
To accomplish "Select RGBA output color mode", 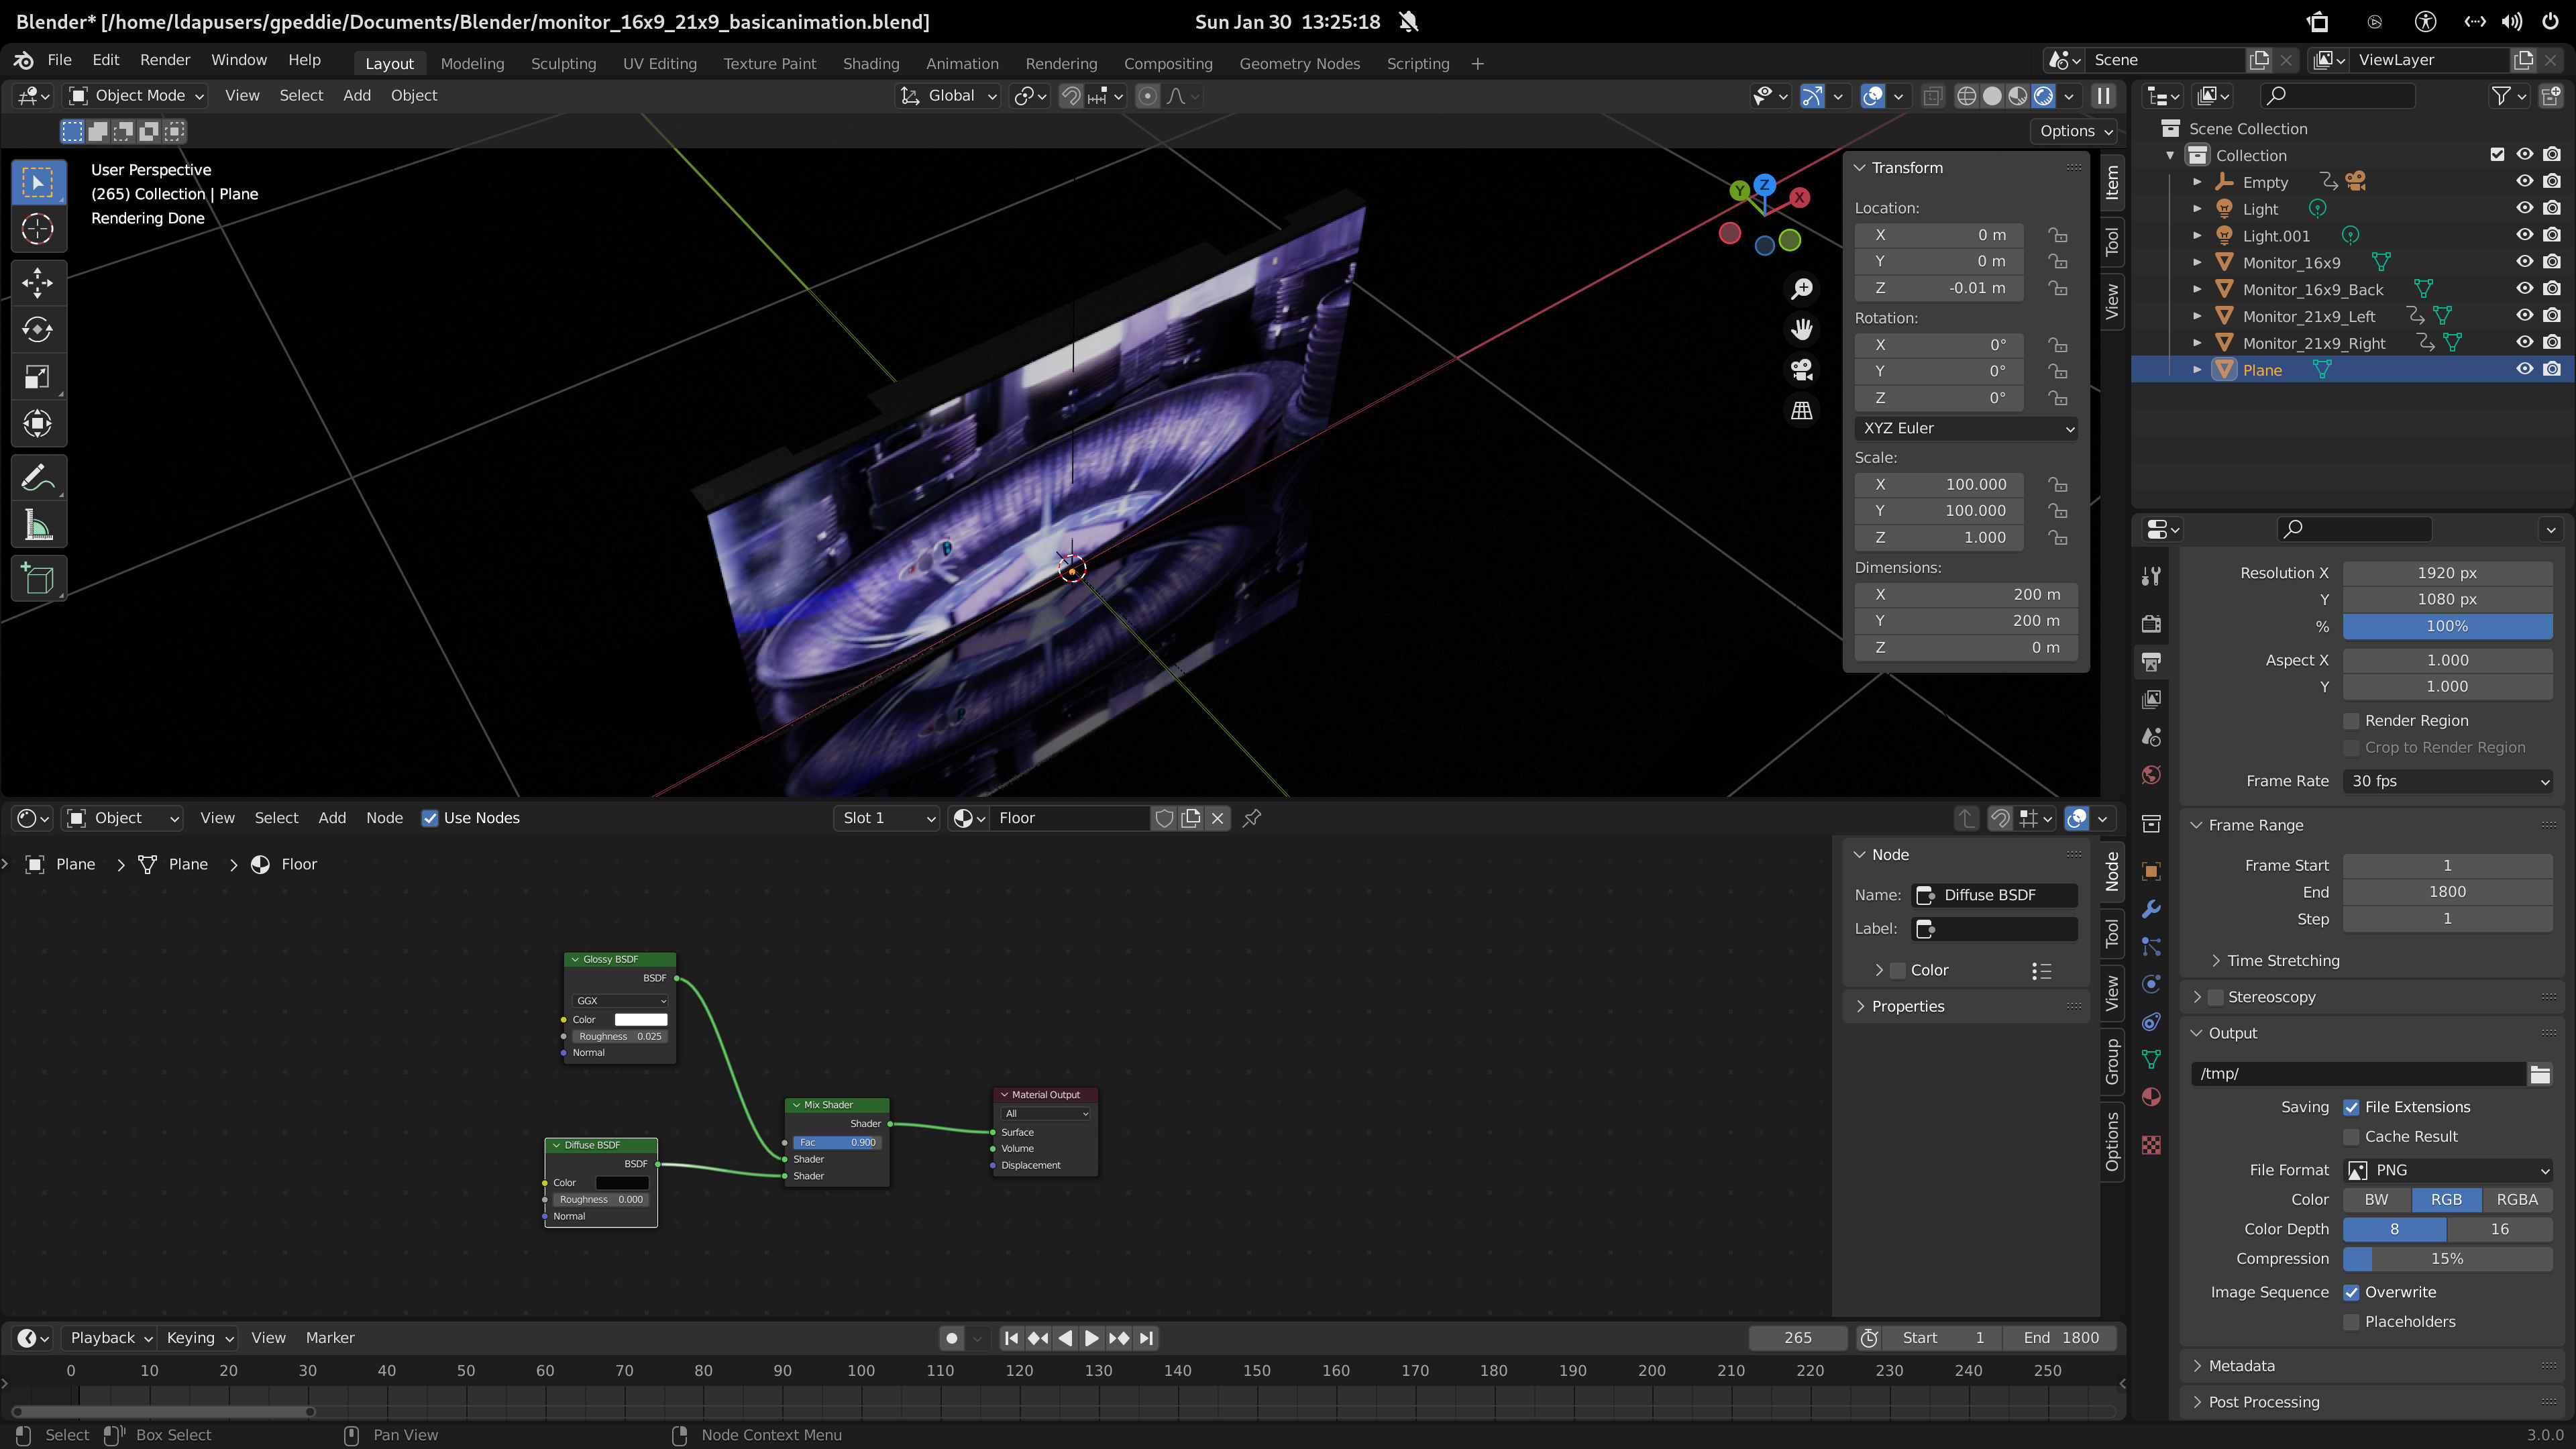I will (2517, 1199).
